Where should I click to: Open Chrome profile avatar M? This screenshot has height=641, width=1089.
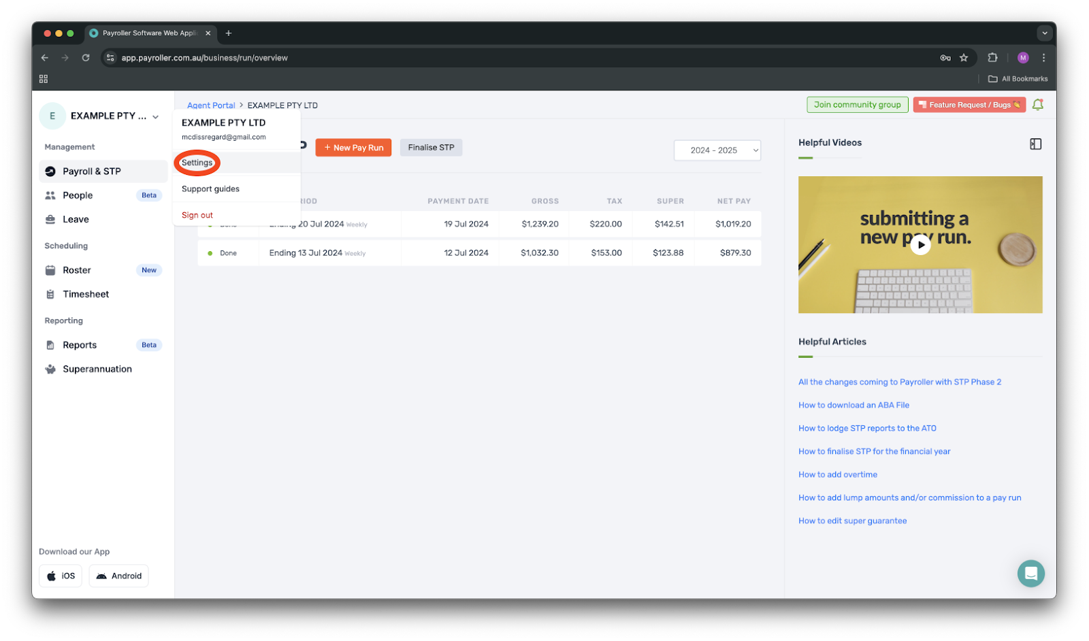click(1023, 58)
